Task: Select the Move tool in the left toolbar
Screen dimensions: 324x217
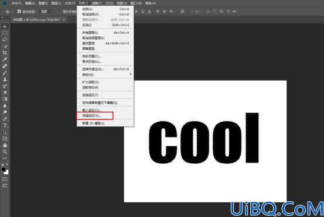Action: [5, 26]
